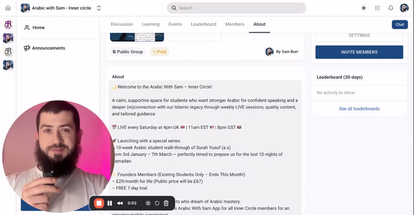Click the Search input field
Screen dimensions: 414x215
click(236, 8)
